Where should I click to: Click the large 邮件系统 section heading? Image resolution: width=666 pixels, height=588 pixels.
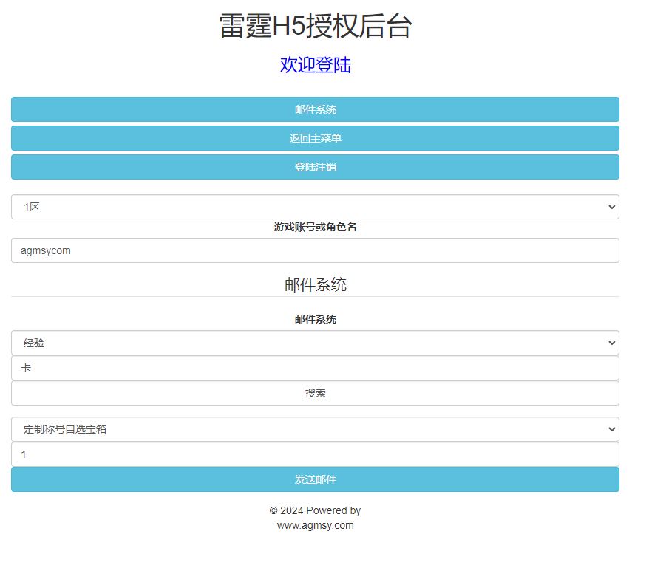(315, 285)
